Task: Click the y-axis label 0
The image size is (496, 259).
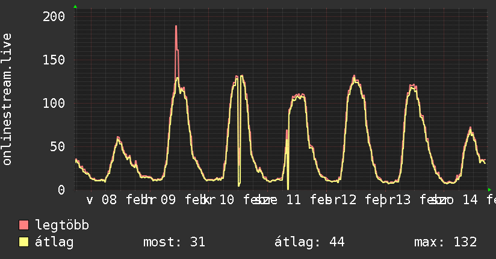Action: (x=61, y=190)
